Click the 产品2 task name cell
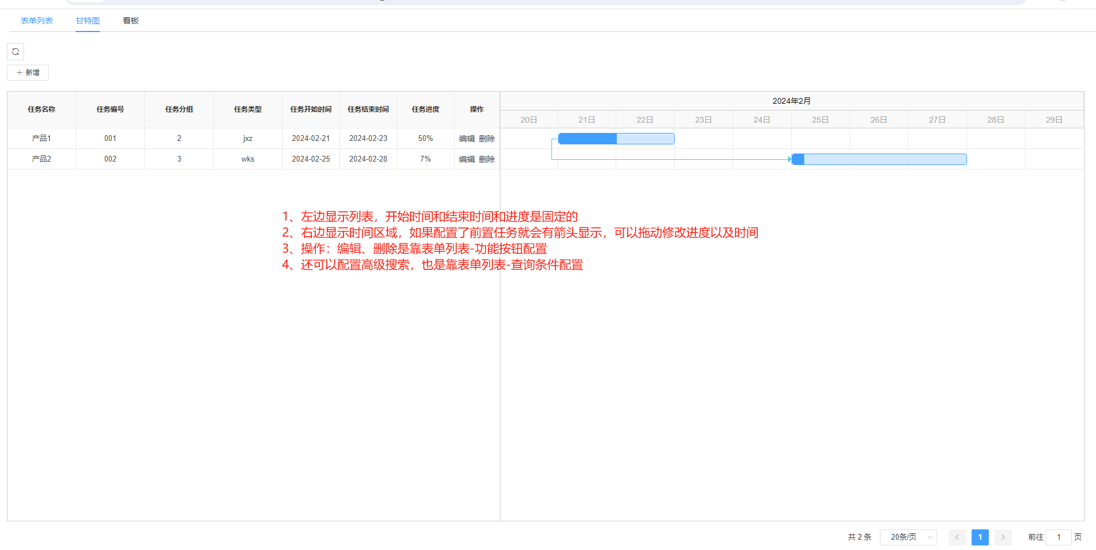 41,159
